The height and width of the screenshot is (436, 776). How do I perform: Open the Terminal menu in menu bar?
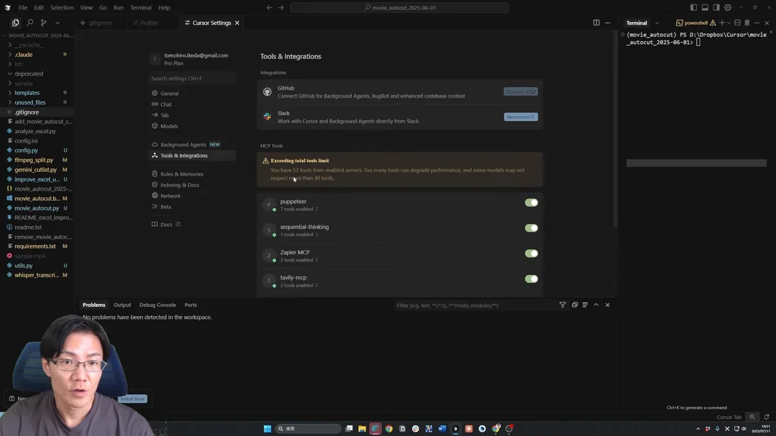pos(140,8)
